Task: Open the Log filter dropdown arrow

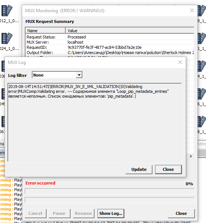Action: [79, 75]
